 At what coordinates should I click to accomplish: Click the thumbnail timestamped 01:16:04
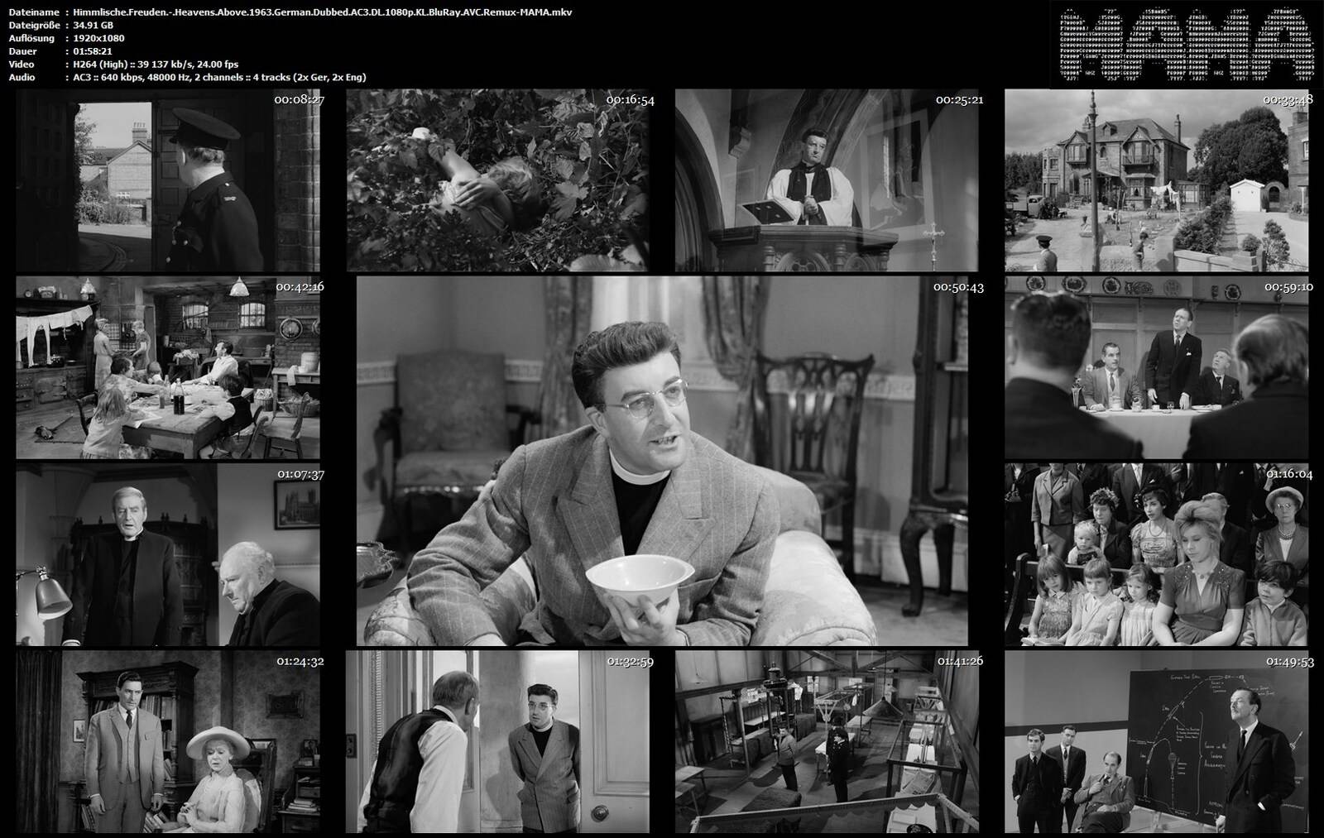pos(1157,554)
